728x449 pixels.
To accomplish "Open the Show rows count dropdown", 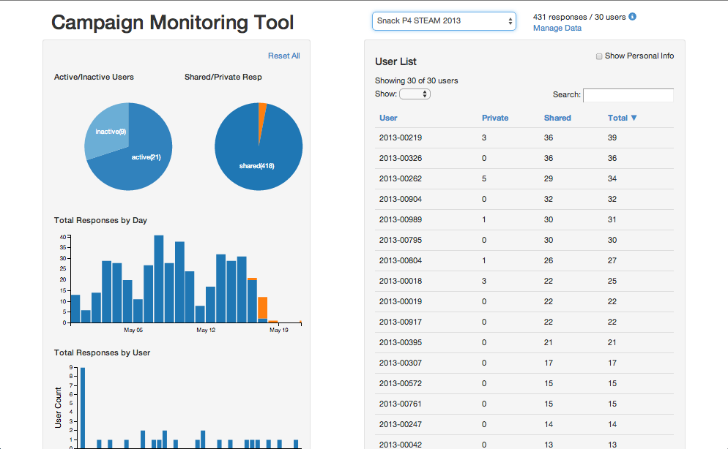I will 415,94.
